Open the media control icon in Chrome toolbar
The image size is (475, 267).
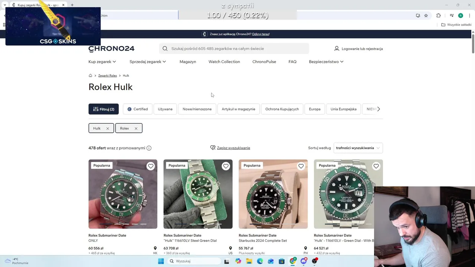(452, 16)
